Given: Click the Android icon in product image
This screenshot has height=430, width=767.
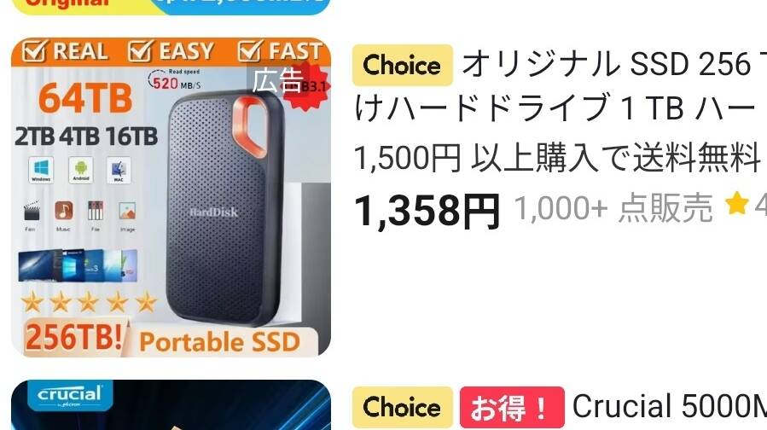Looking at the screenshot, I should coord(81,170).
